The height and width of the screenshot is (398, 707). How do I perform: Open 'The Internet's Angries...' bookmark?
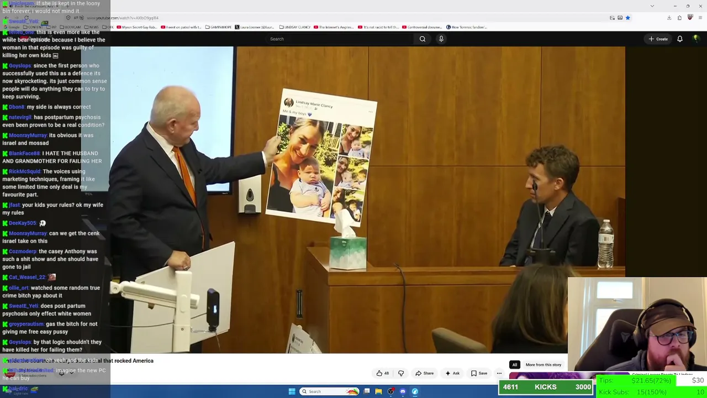click(x=334, y=27)
